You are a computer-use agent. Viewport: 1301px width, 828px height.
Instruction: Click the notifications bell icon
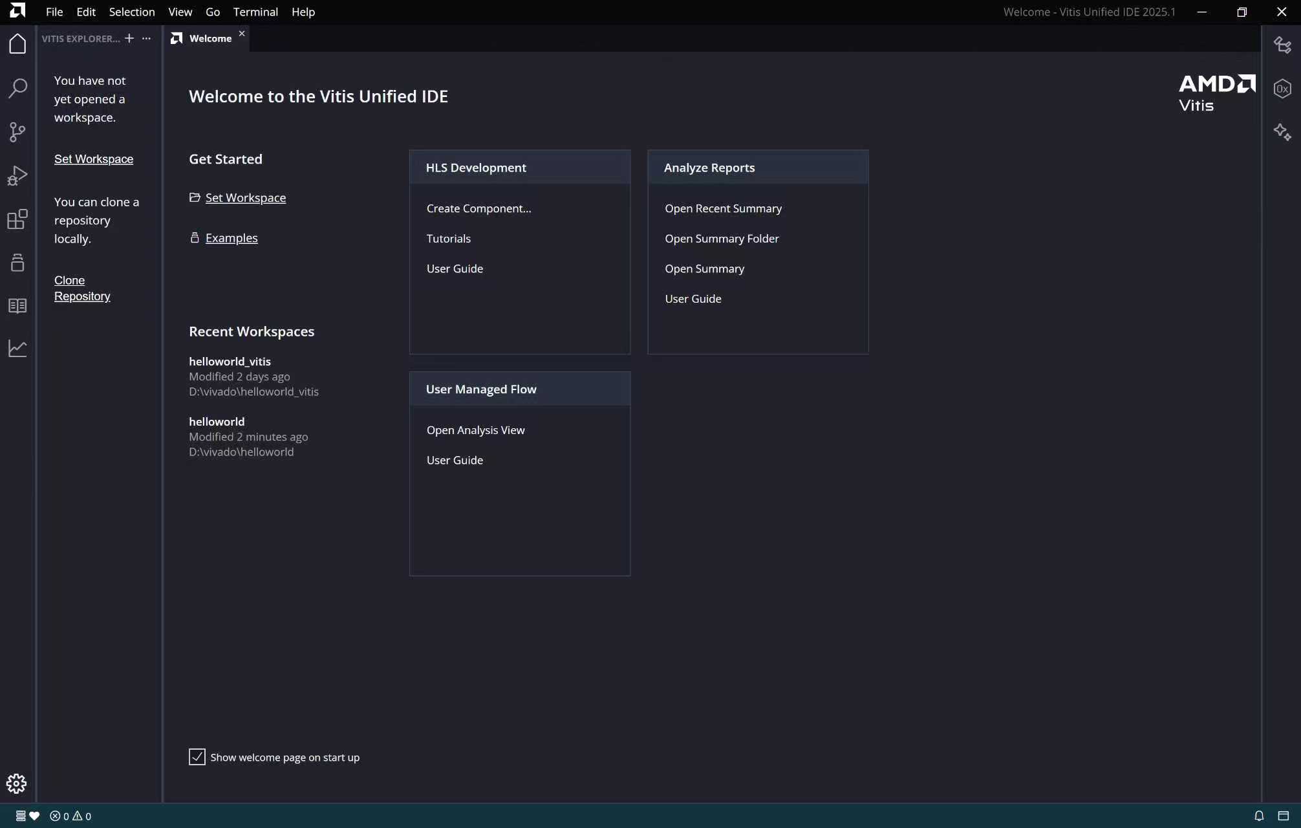[x=1259, y=816]
